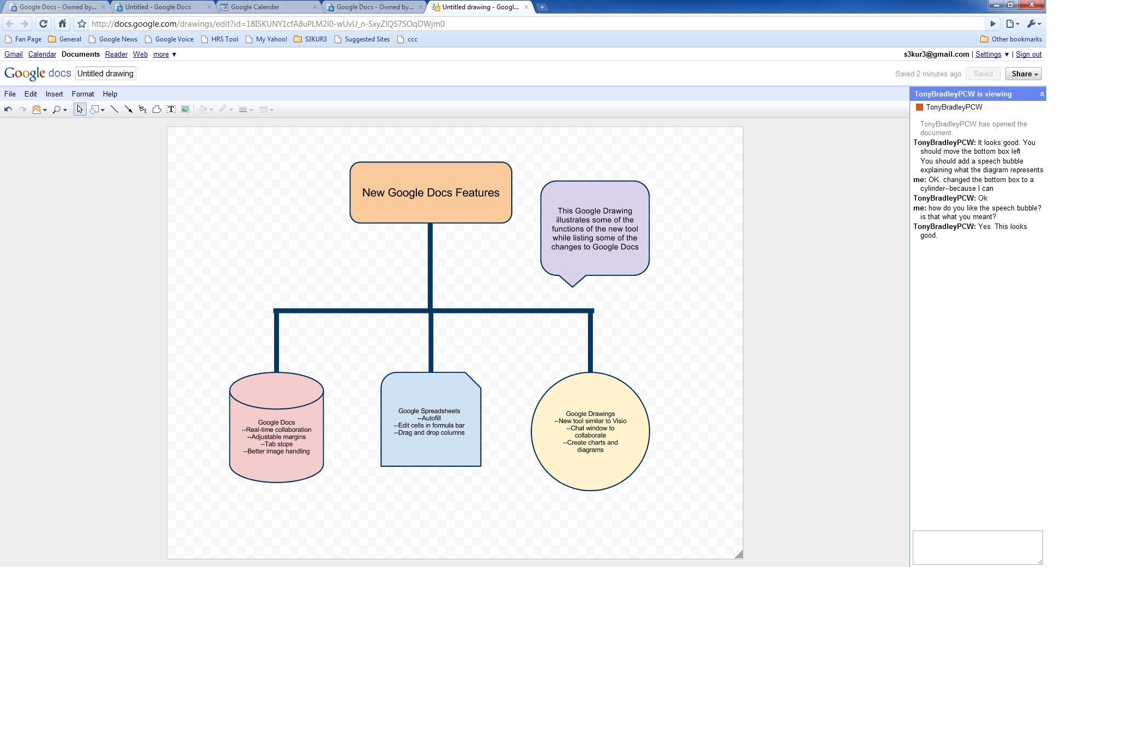
Task: Open the File menu
Action: coord(10,93)
